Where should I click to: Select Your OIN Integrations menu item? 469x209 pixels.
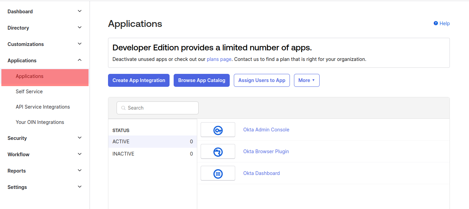[40, 122]
